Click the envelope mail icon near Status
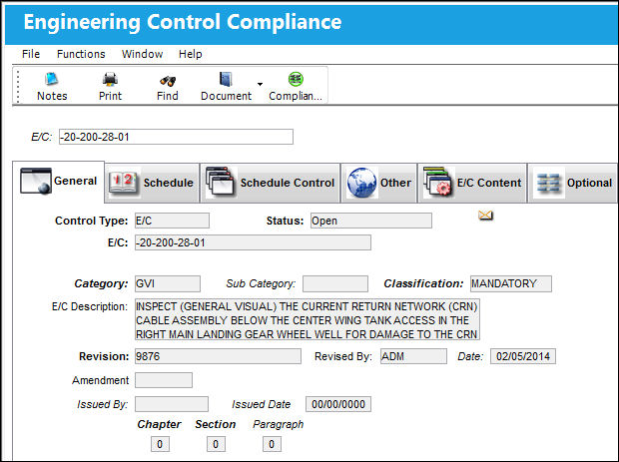 485,216
